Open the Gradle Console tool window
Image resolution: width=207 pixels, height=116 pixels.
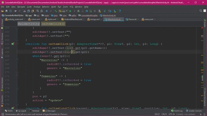pos(194,111)
